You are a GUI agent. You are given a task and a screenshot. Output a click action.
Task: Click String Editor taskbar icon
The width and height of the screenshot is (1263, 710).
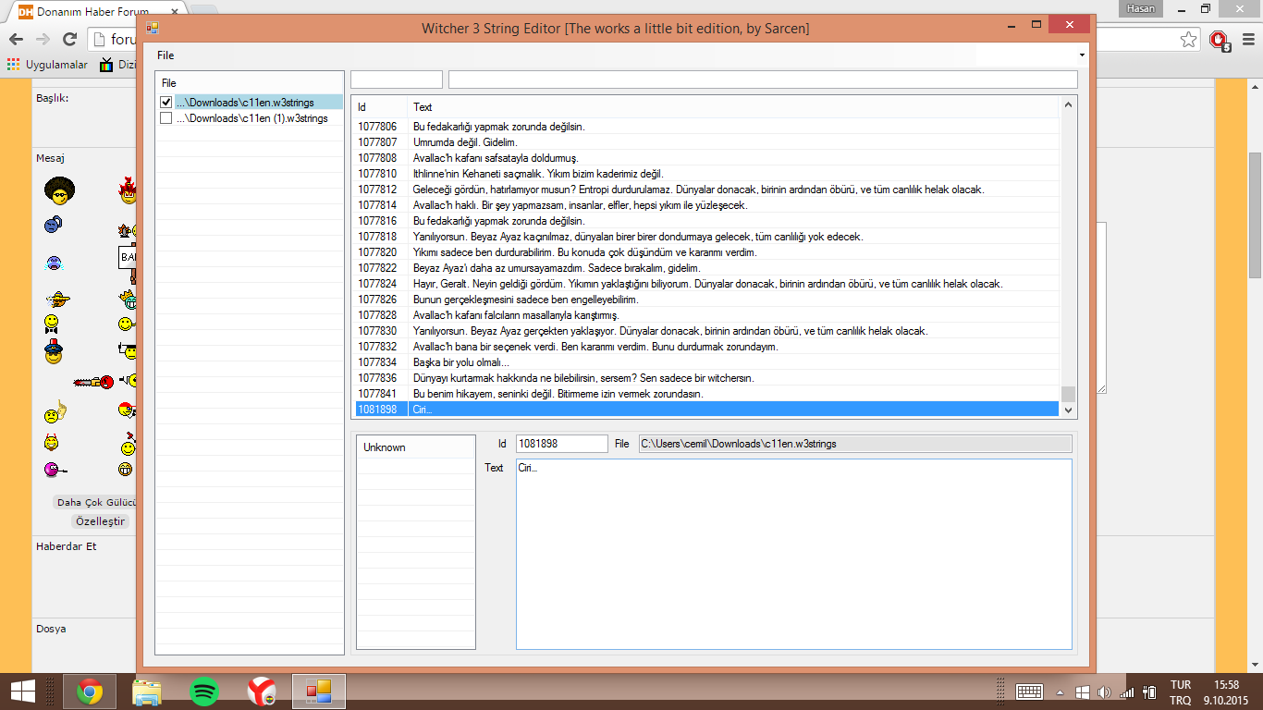point(319,692)
